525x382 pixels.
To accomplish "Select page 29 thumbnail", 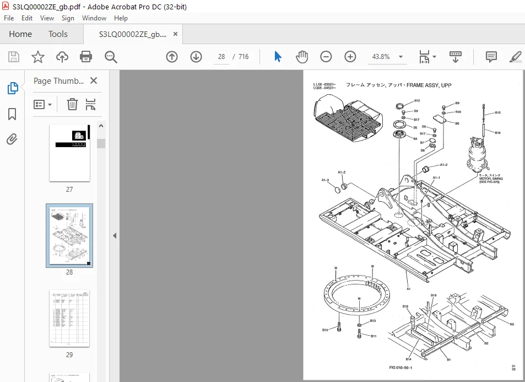I will pos(69,319).
